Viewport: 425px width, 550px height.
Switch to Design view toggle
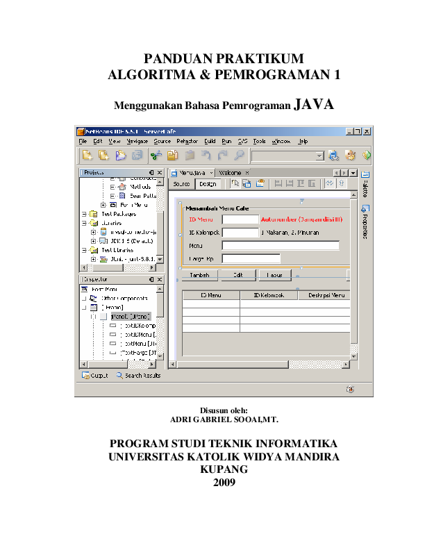tap(207, 184)
